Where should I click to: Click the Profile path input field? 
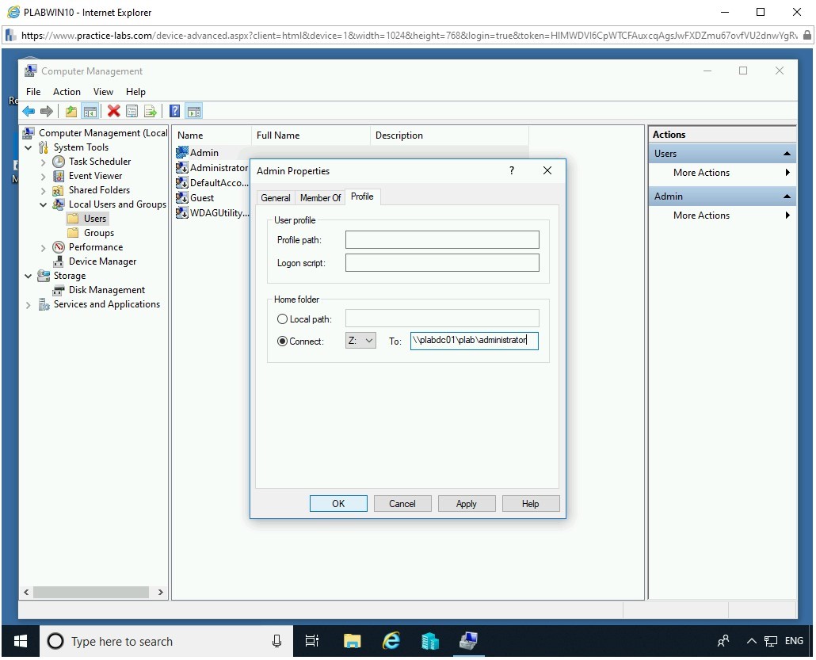442,240
